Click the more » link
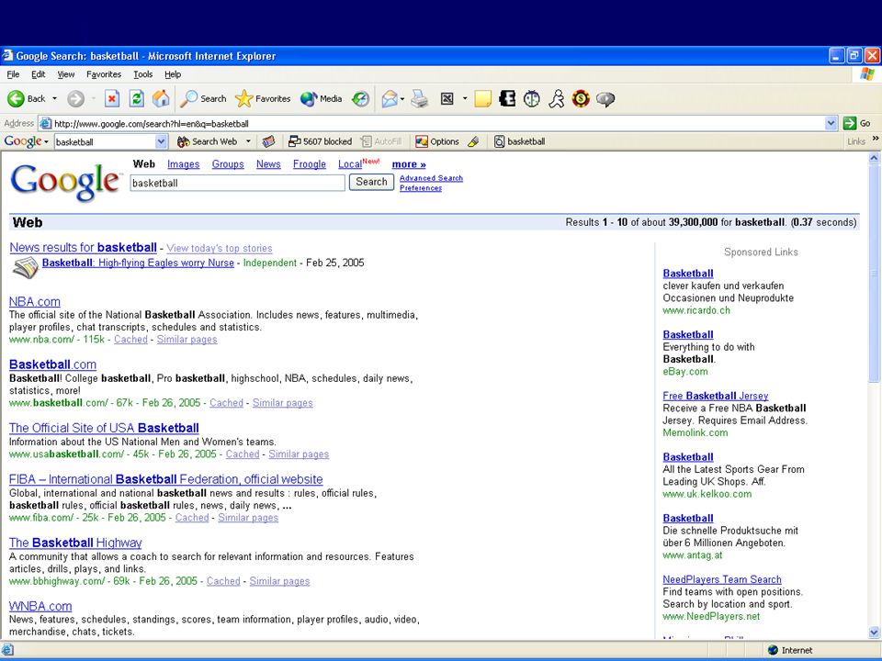 (x=409, y=164)
